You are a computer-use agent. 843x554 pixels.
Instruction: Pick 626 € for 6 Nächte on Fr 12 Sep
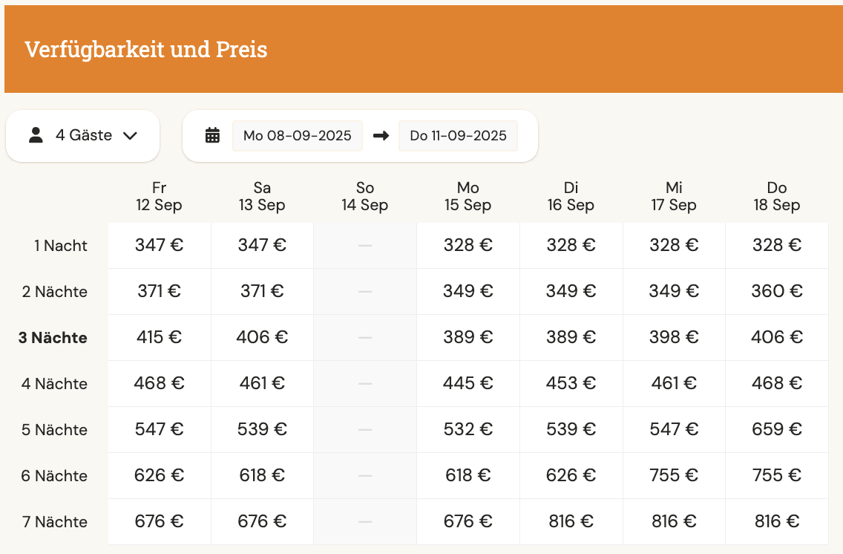(x=159, y=475)
